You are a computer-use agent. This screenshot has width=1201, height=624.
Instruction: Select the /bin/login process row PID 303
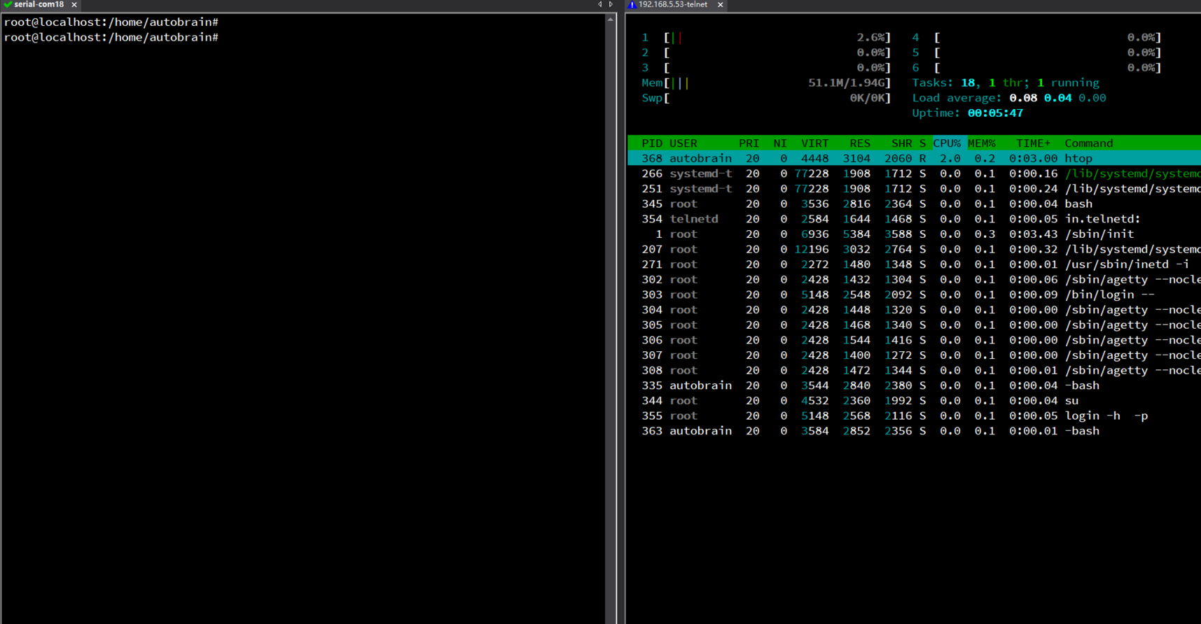tap(915, 295)
